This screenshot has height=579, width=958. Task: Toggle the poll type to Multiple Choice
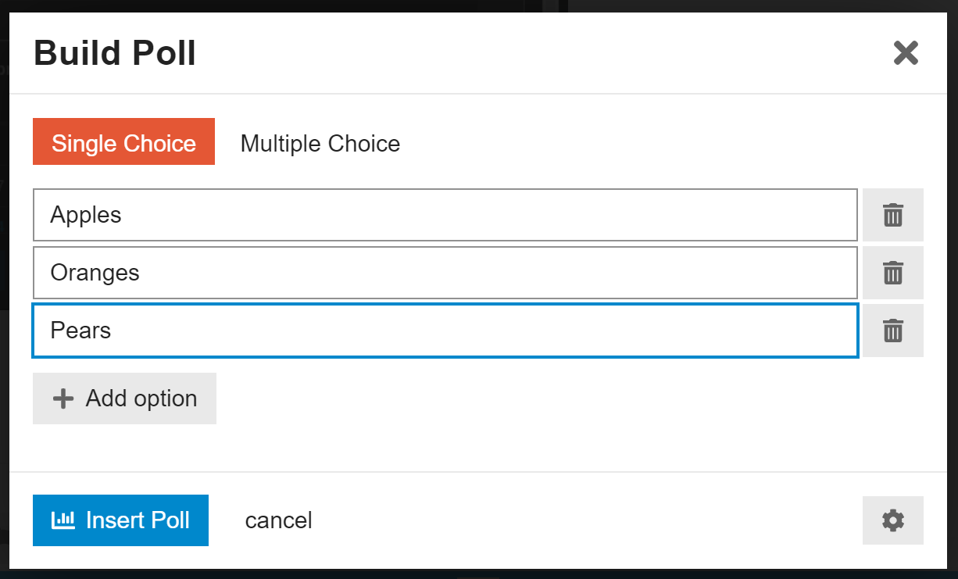pos(320,143)
